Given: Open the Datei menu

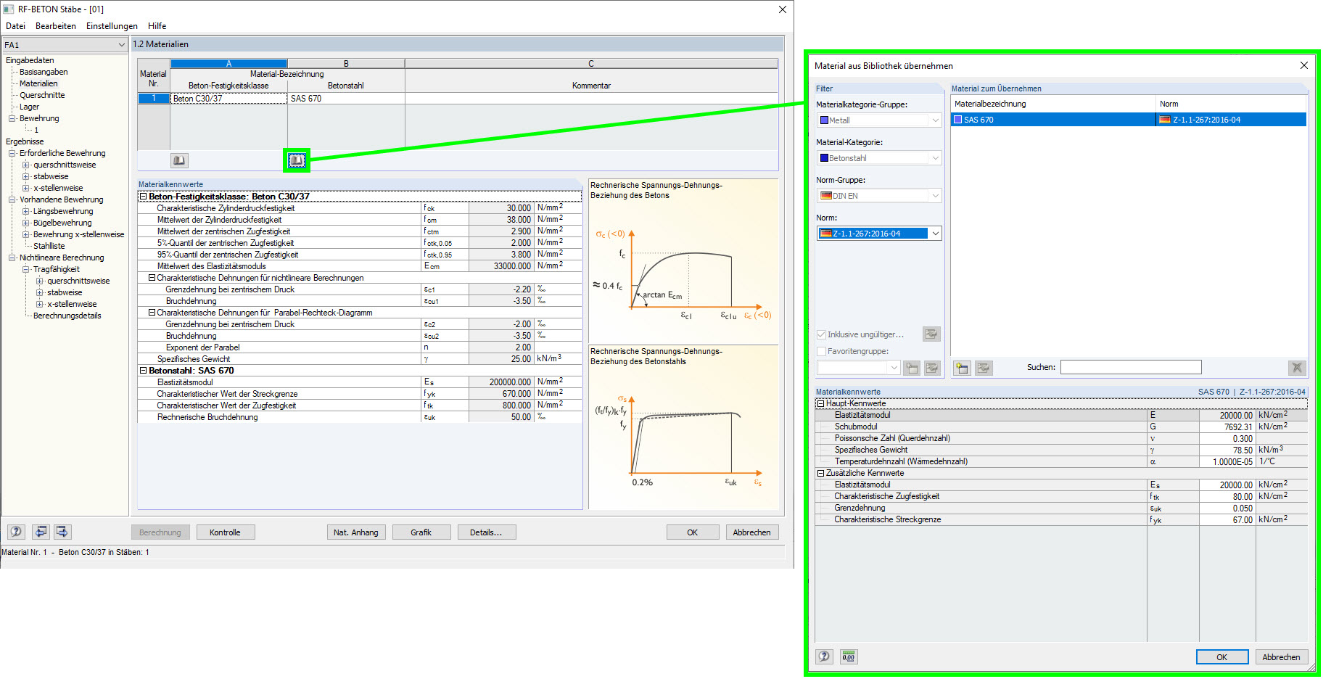Looking at the screenshot, I should click(15, 26).
